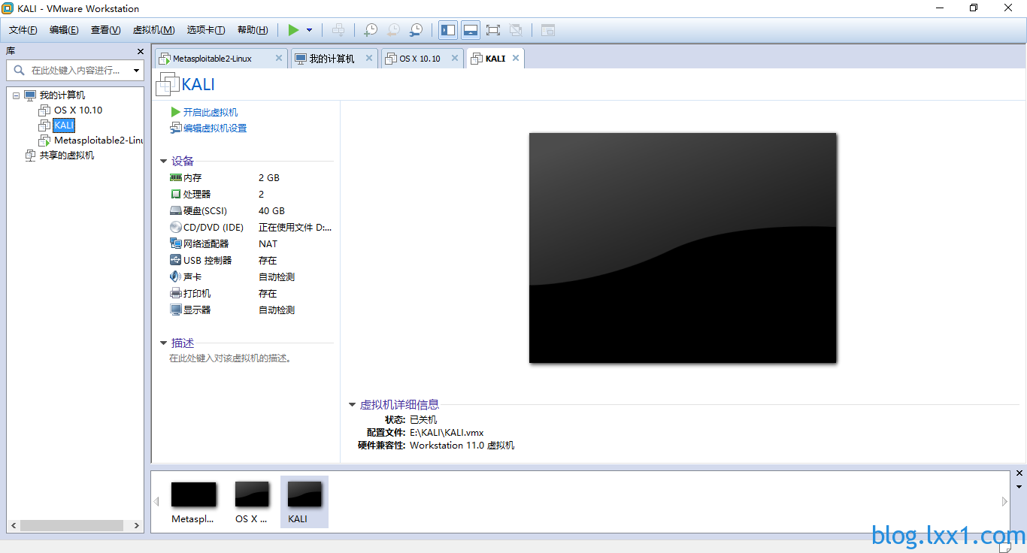Take a snapshot with the clock-plus icon
The width and height of the screenshot is (1027, 553).
coord(371,30)
